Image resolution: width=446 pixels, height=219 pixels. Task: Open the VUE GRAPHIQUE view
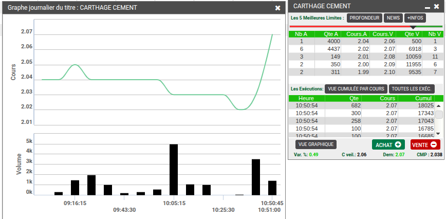coord(315,144)
